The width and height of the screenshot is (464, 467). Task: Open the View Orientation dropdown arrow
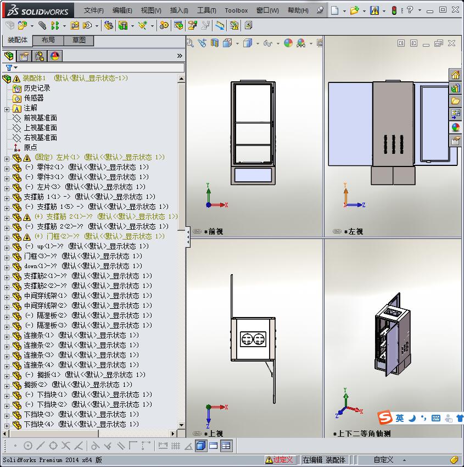237,43
